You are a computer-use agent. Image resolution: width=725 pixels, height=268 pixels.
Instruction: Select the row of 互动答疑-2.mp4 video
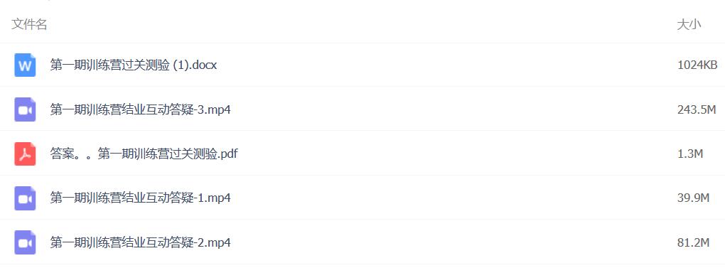click(x=362, y=242)
